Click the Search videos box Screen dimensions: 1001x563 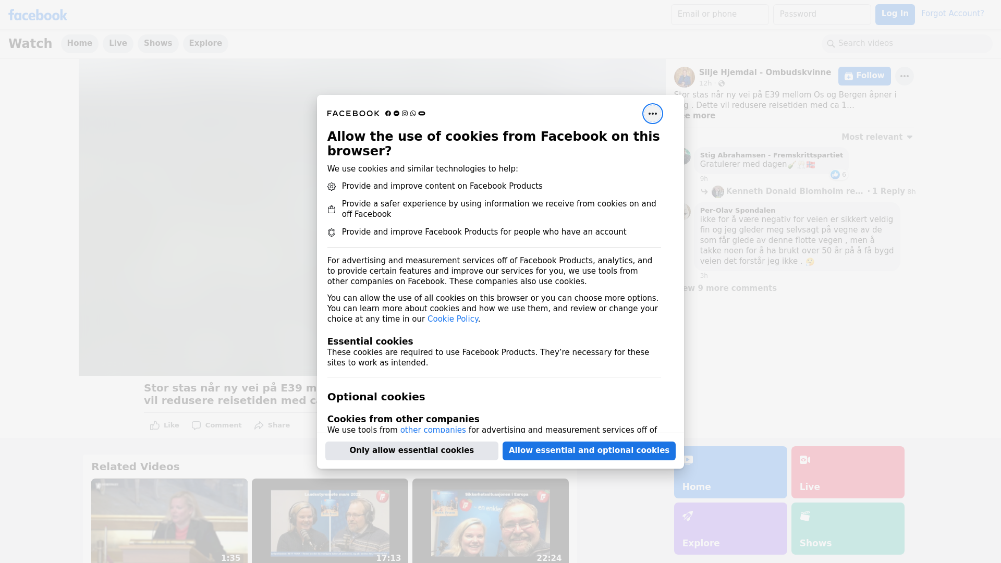click(x=907, y=43)
